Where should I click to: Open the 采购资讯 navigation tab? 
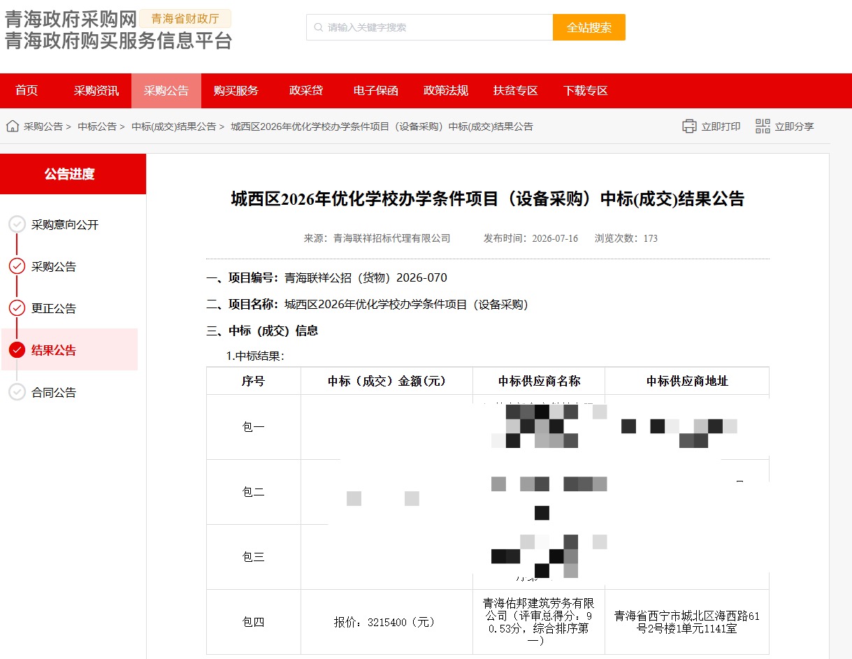[x=96, y=91]
